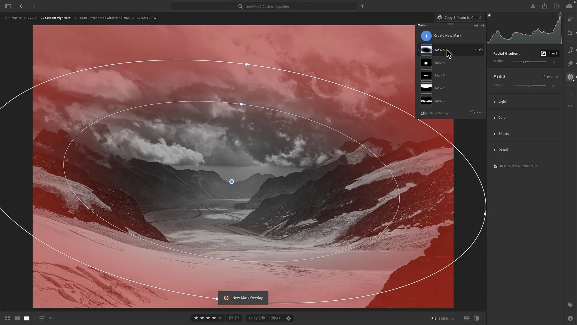
Task: Open the share export icon
Action: point(545,6)
